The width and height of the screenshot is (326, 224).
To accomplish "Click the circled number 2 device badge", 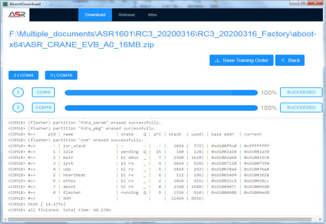I will coord(18,92).
